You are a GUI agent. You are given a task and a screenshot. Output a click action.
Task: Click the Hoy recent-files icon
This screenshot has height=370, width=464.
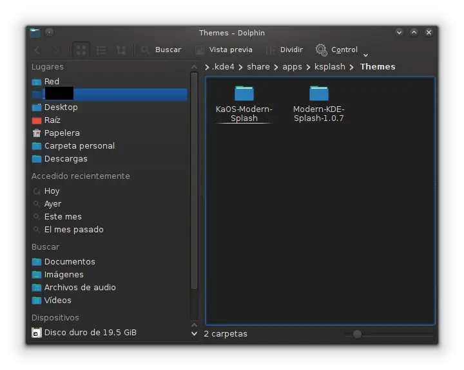pyautogui.click(x=37, y=192)
